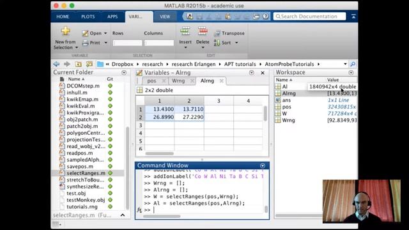This screenshot has width=409, height=230.
Task: Collapse the ribbon with the top-right arrow
Action: coord(353,17)
